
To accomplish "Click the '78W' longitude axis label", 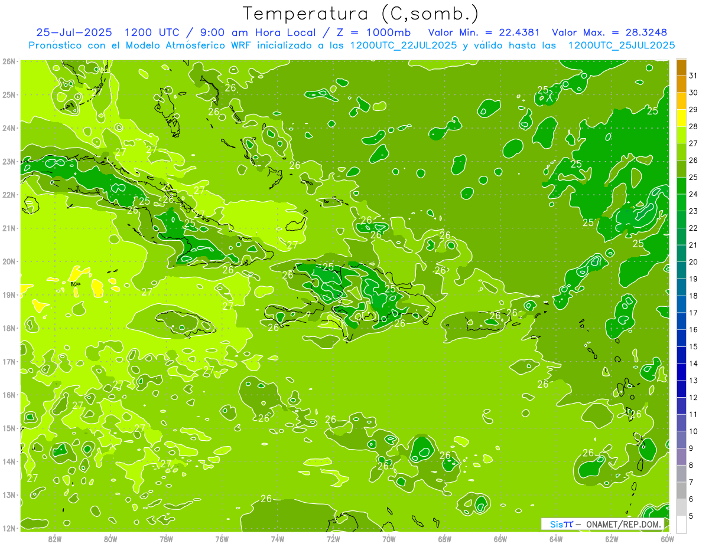I will (166, 539).
